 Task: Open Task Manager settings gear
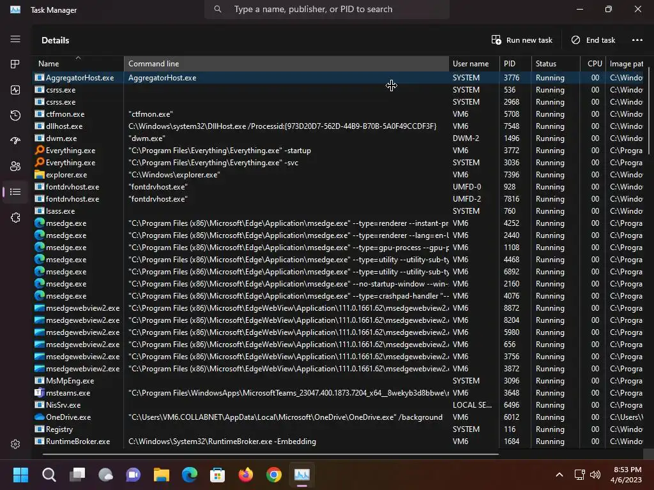click(x=15, y=444)
